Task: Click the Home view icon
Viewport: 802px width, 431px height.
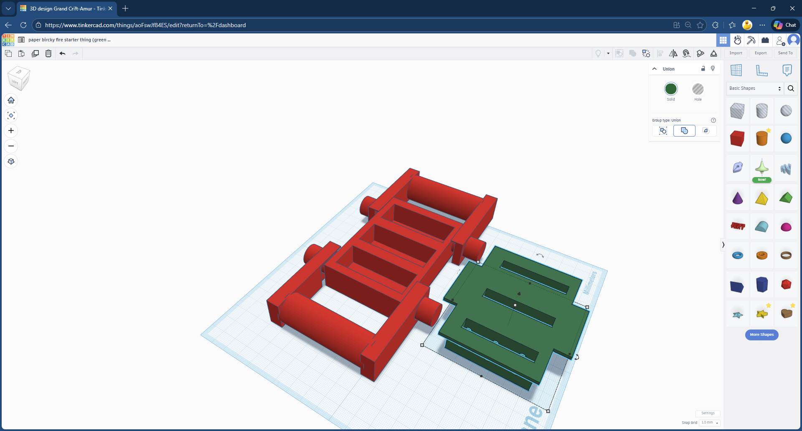Action: coord(11,100)
